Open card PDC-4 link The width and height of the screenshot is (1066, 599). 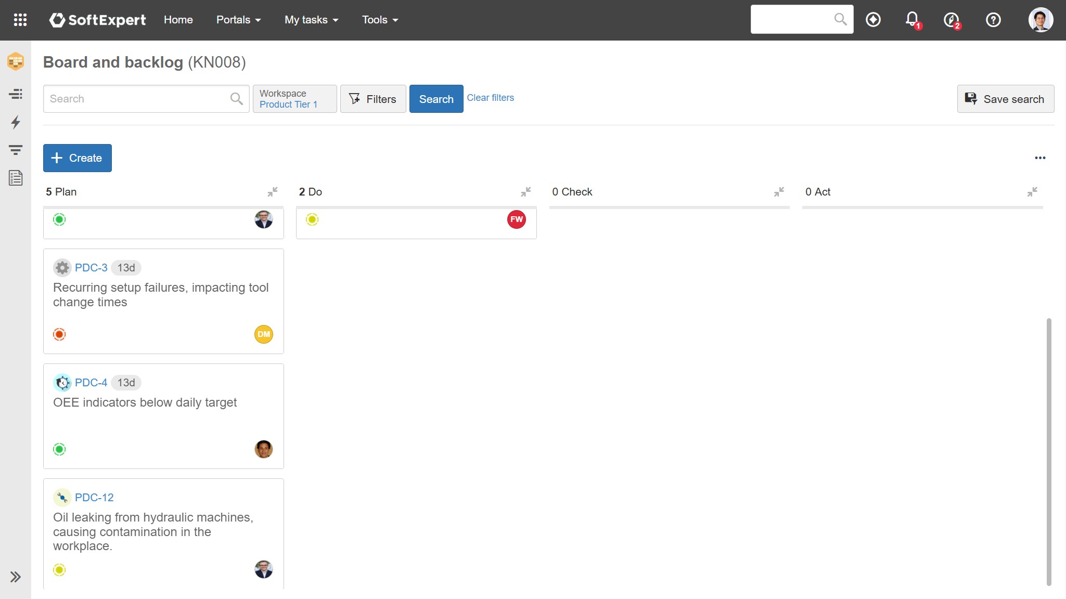(91, 383)
